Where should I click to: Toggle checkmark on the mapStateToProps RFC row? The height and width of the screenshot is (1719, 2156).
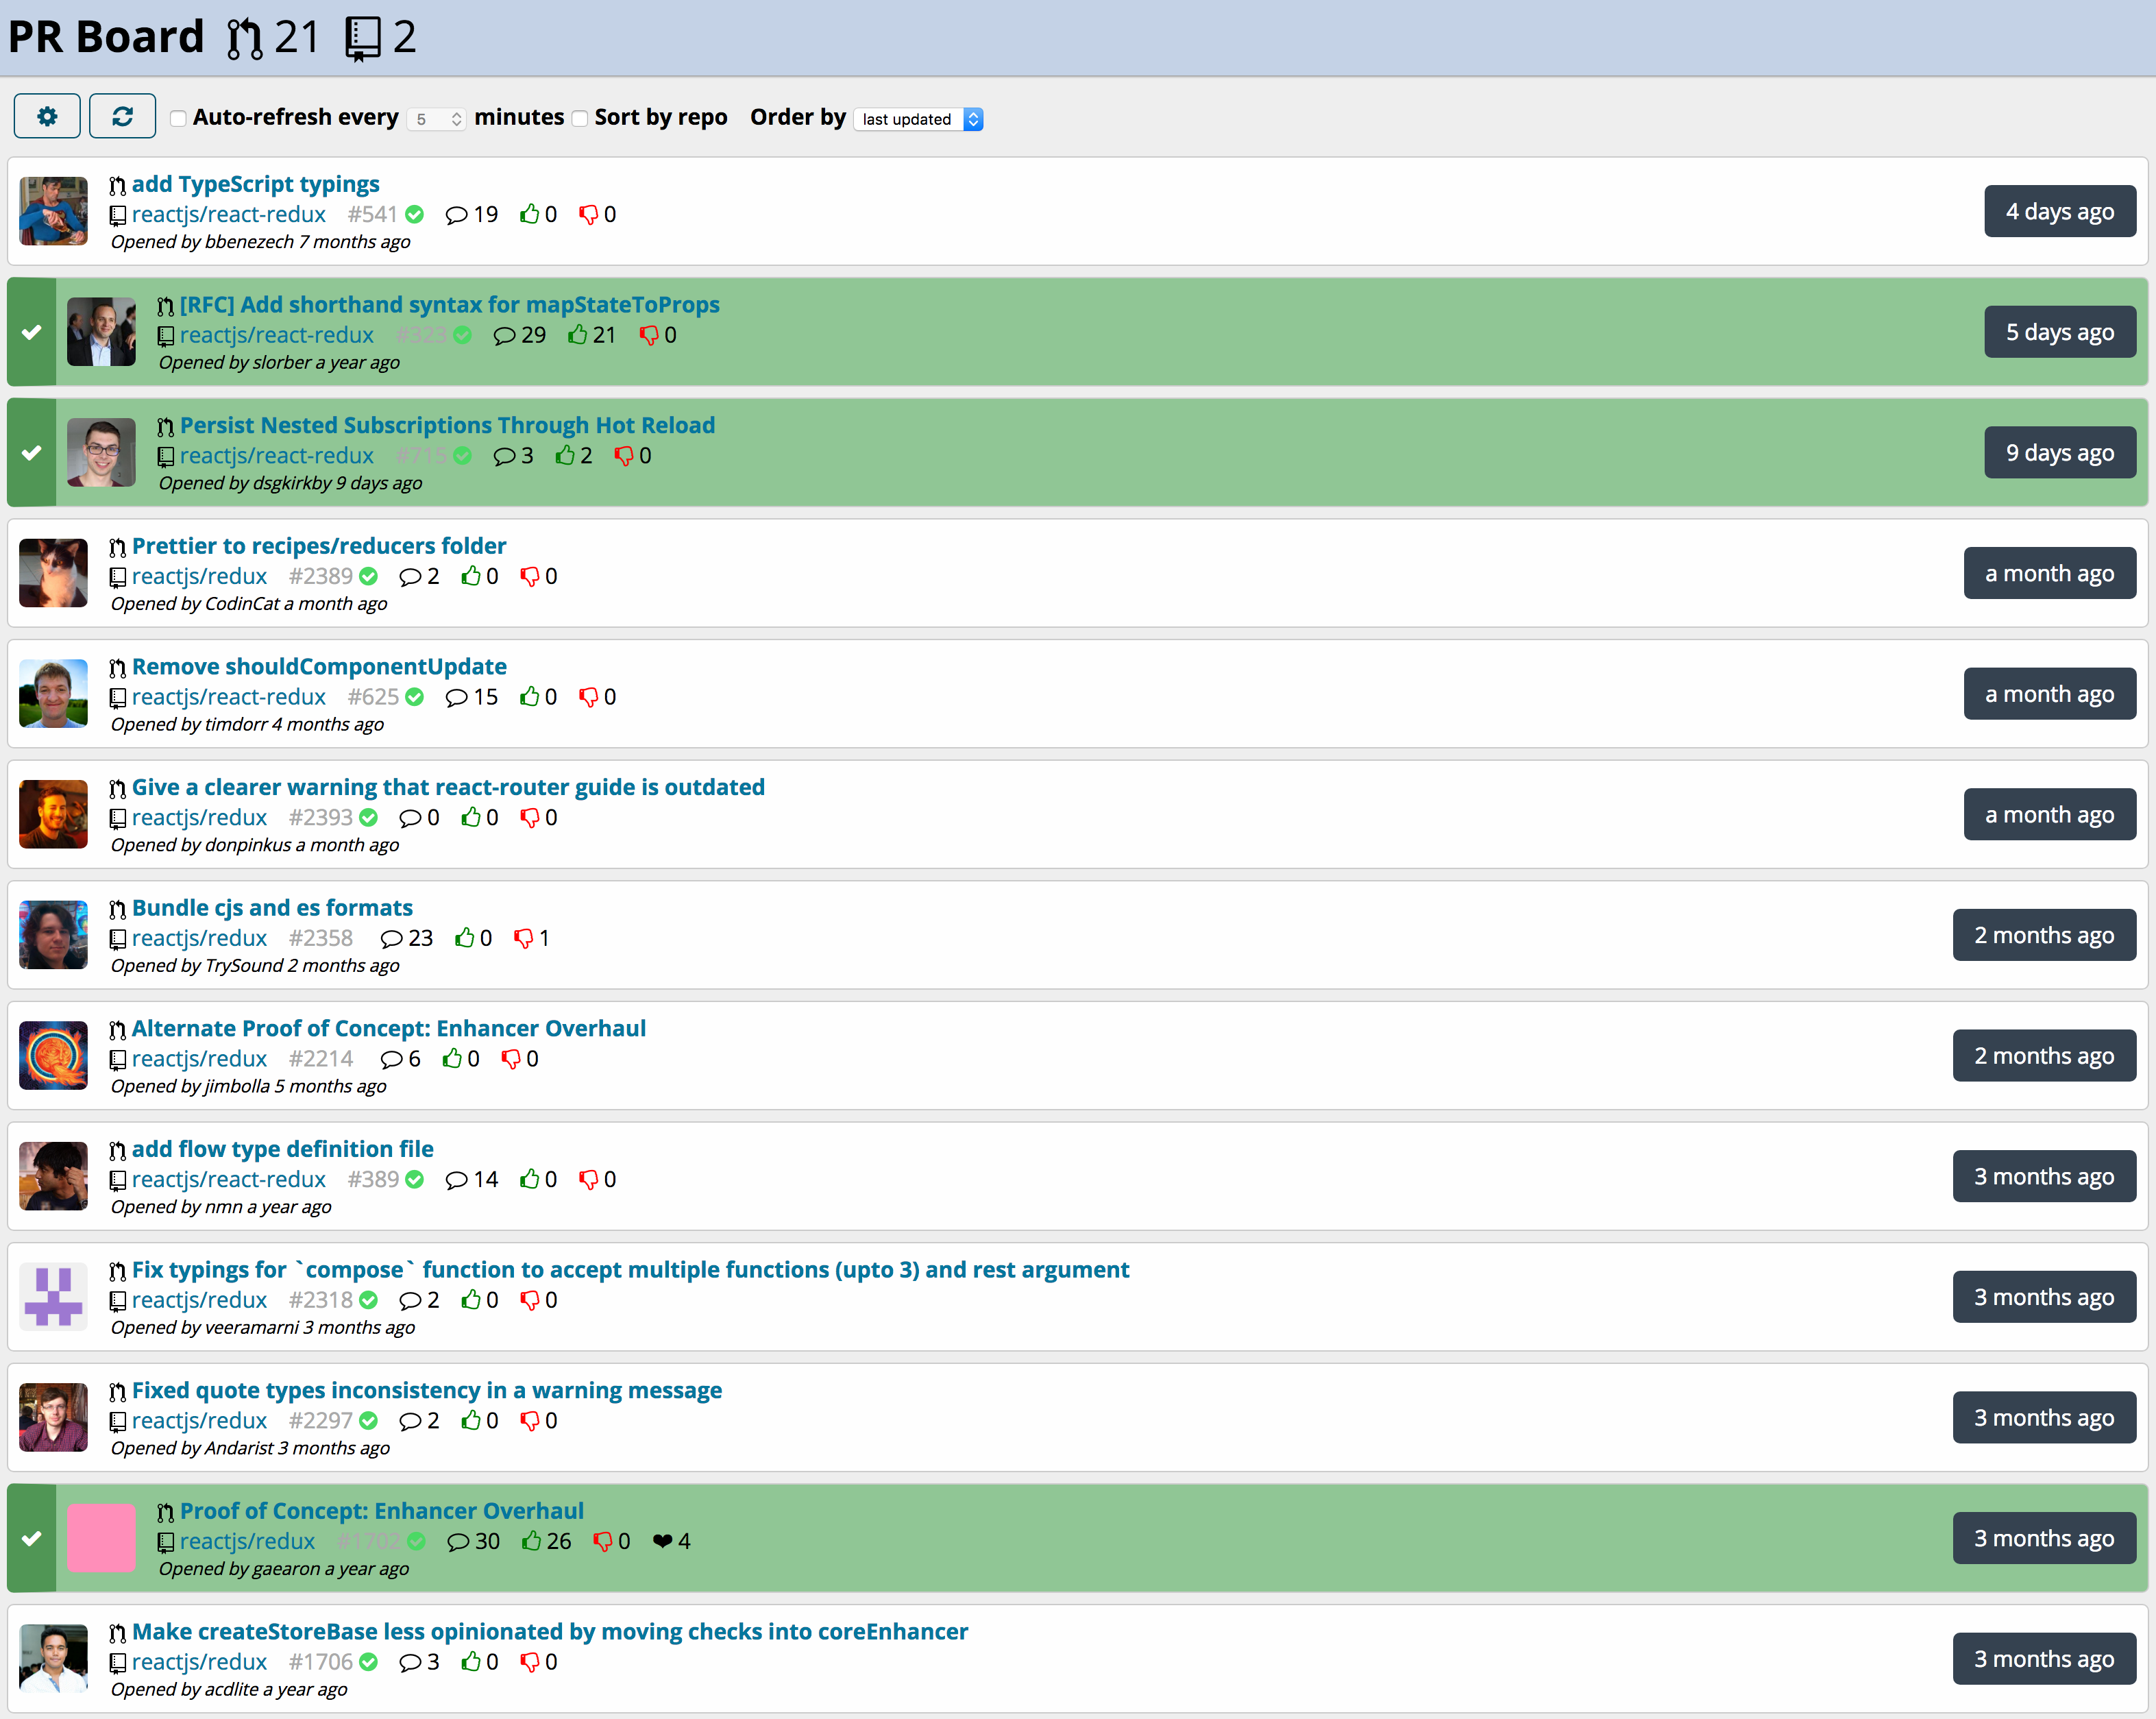point(32,332)
